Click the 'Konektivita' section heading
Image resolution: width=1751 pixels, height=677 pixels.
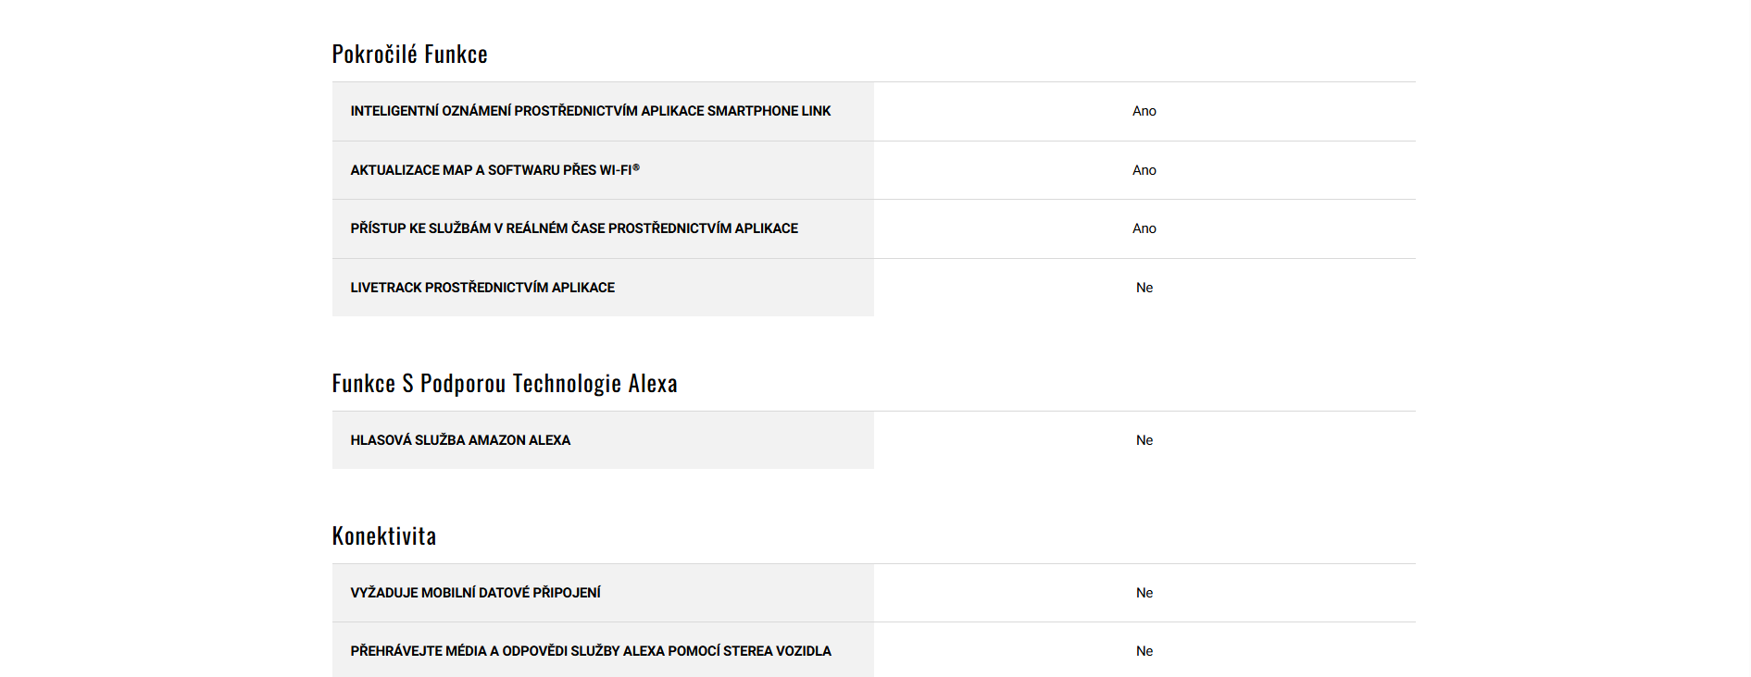point(384,536)
